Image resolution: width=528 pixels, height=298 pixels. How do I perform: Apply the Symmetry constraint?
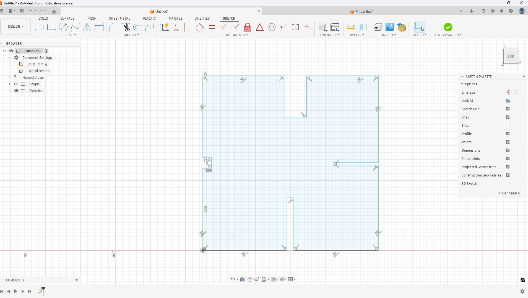tap(295, 27)
